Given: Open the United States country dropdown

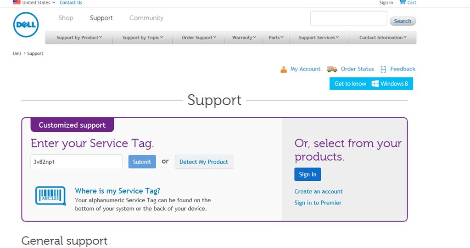Looking at the screenshot, I should 39,2.
